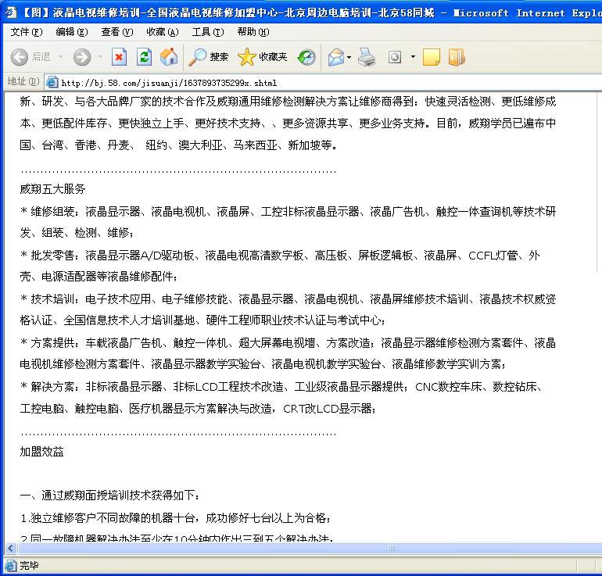Click the horizontal scrollbar left arrow
The width and height of the screenshot is (602, 576).
(x=11, y=549)
